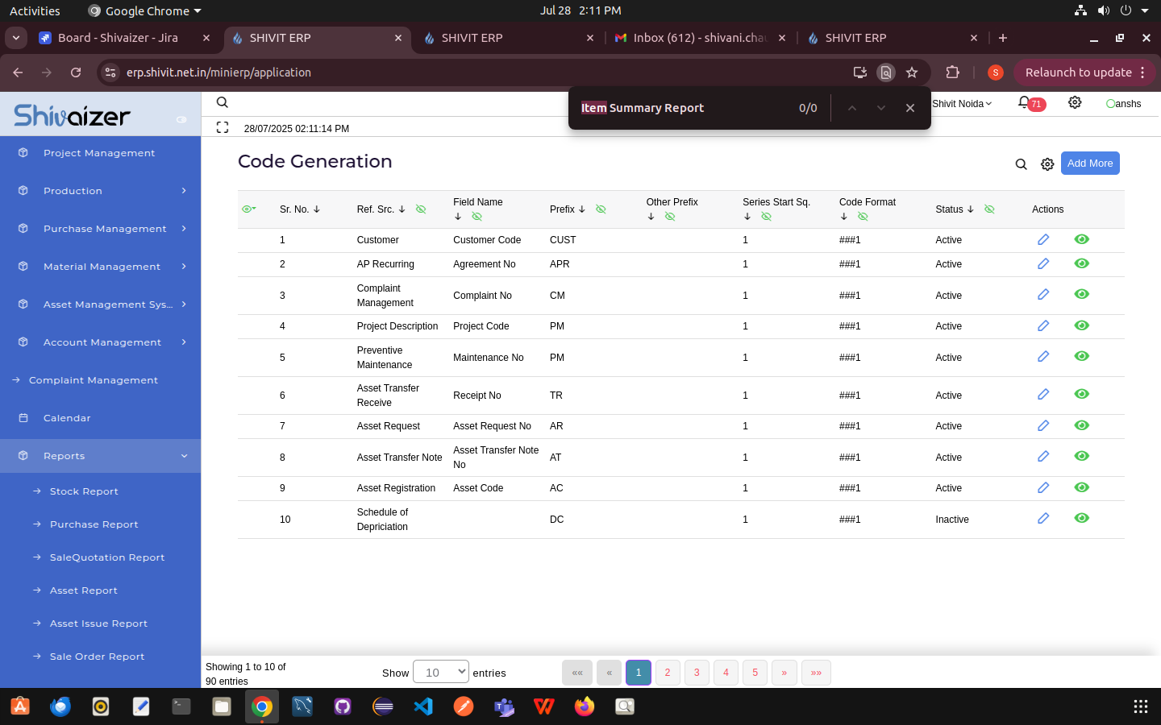Viewport: 1161px width, 725px height.
Task: Click the browser address bar URL
Action: pos(218,72)
